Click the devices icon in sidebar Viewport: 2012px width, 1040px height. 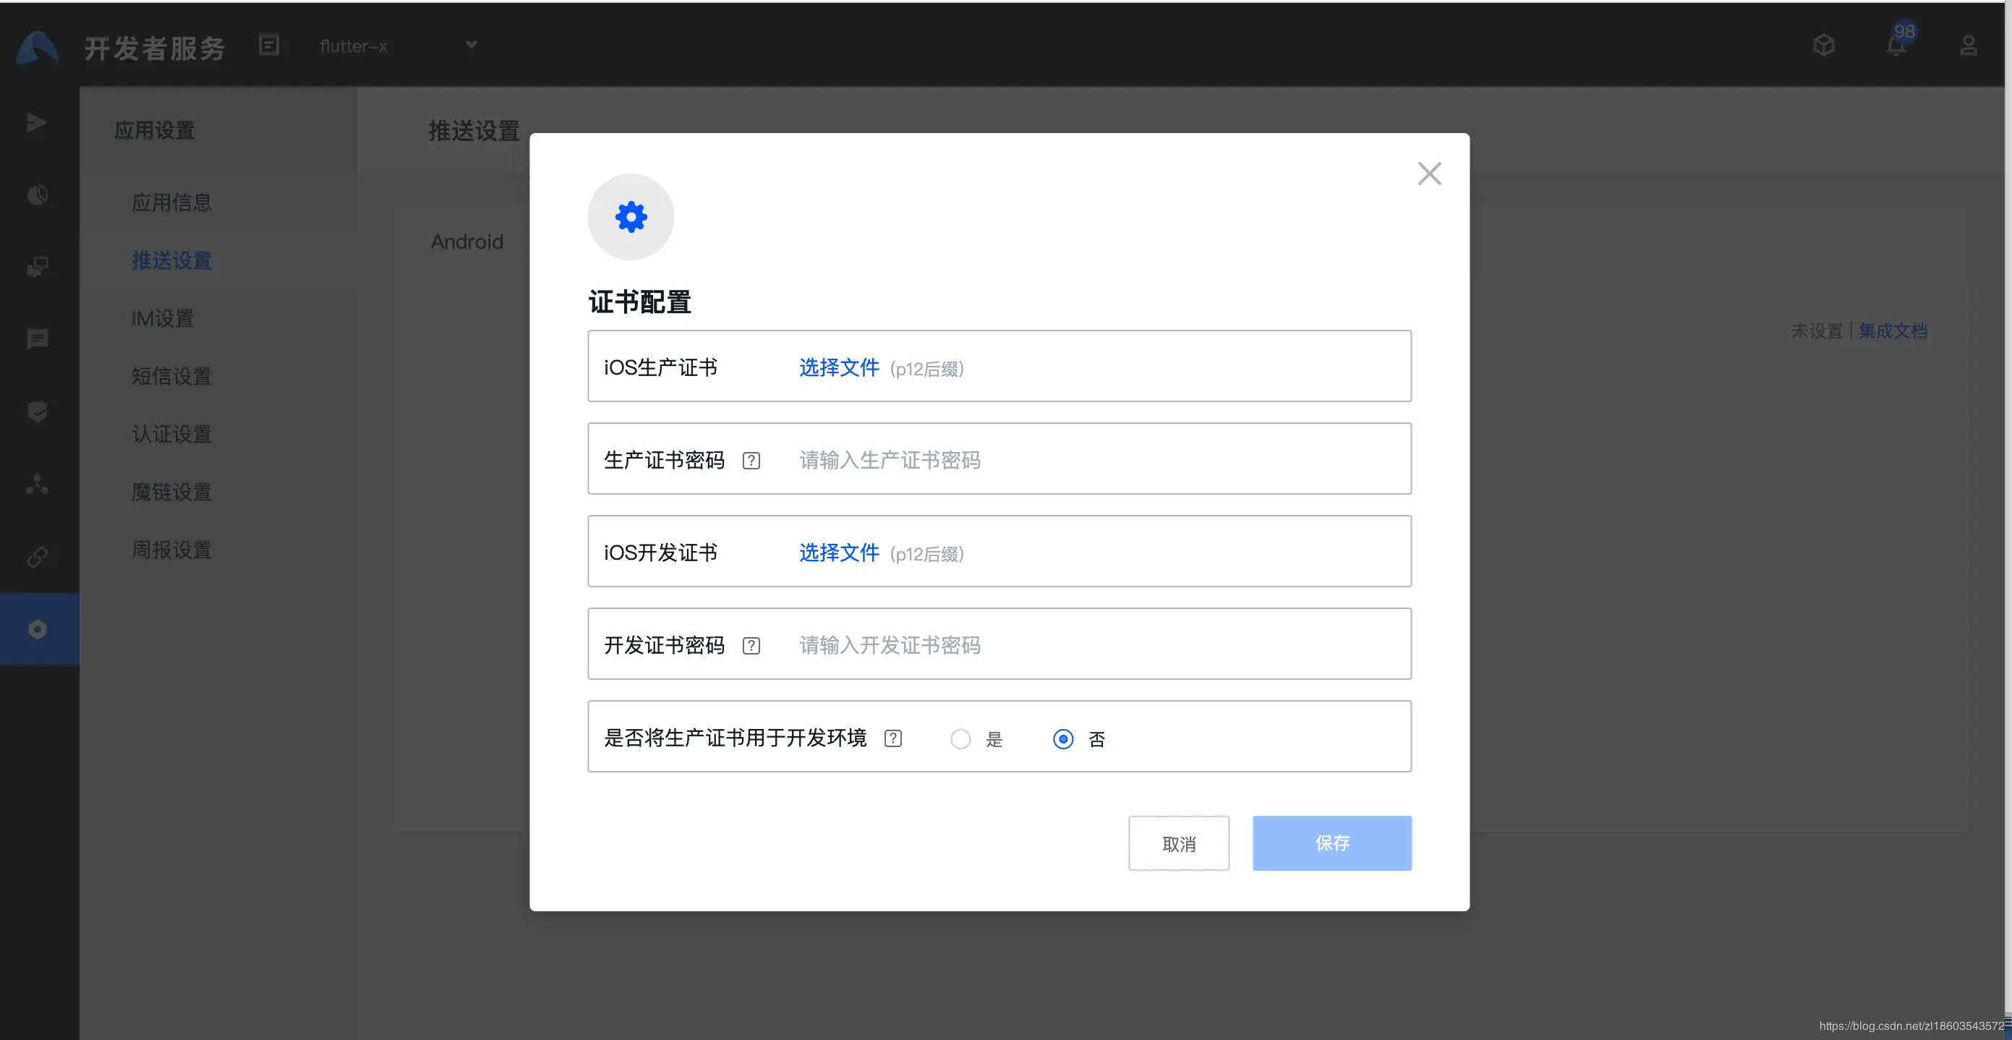pyautogui.click(x=37, y=267)
